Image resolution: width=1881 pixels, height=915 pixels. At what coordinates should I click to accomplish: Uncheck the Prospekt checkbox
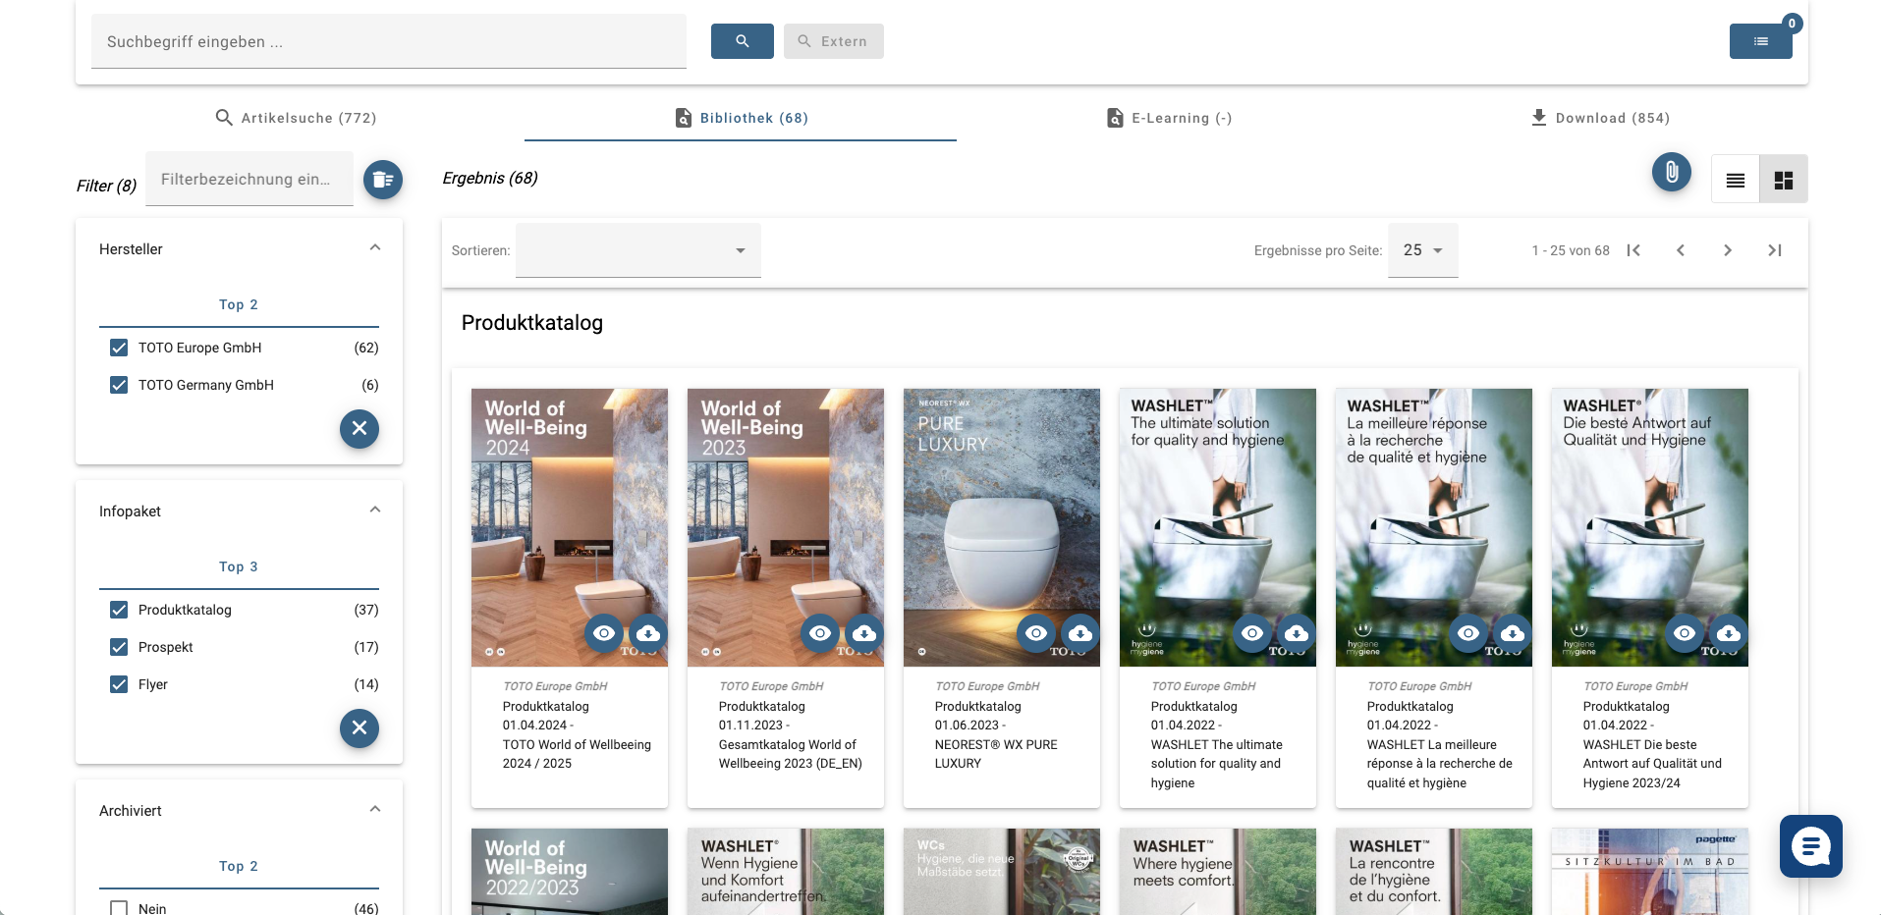click(x=119, y=647)
